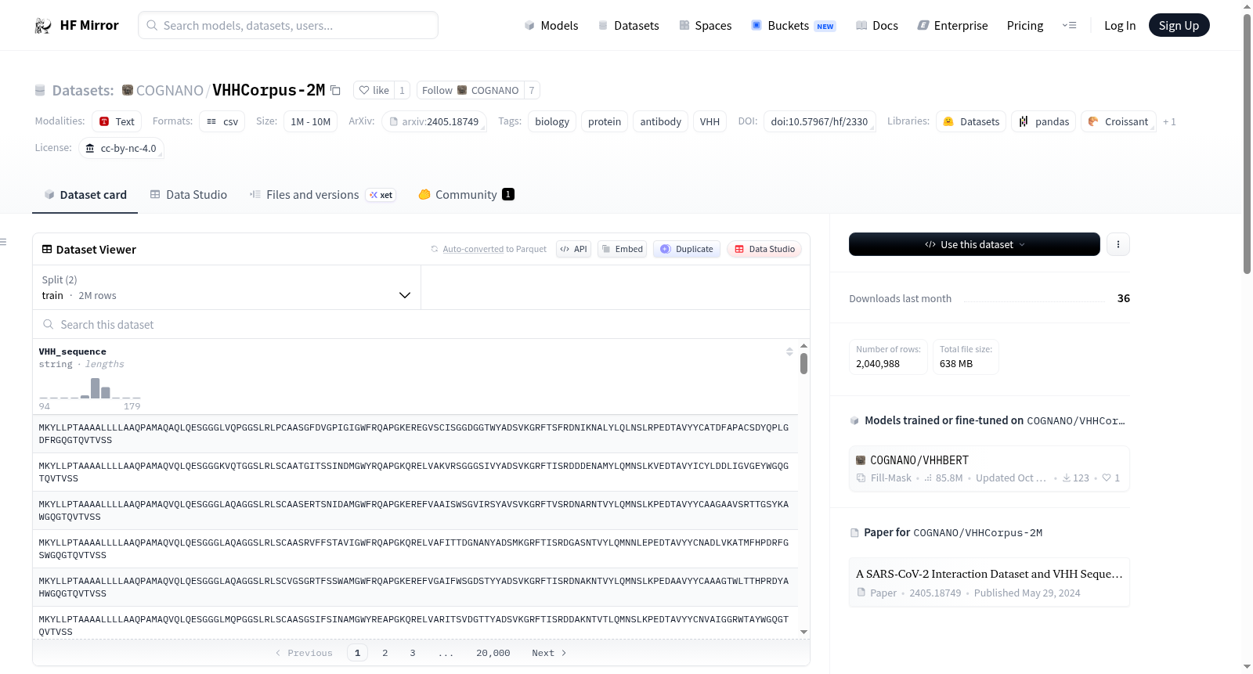1253x674 pixels.
Task: Follow the COGNANO organization
Action: click(x=470, y=90)
